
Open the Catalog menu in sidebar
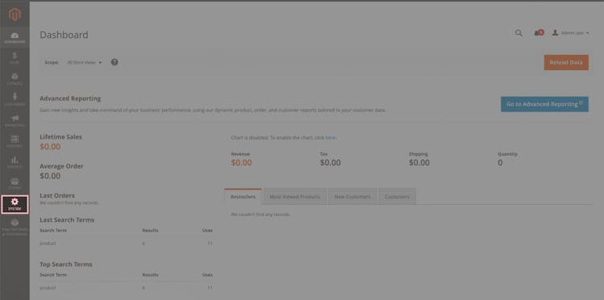(x=15, y=79)
